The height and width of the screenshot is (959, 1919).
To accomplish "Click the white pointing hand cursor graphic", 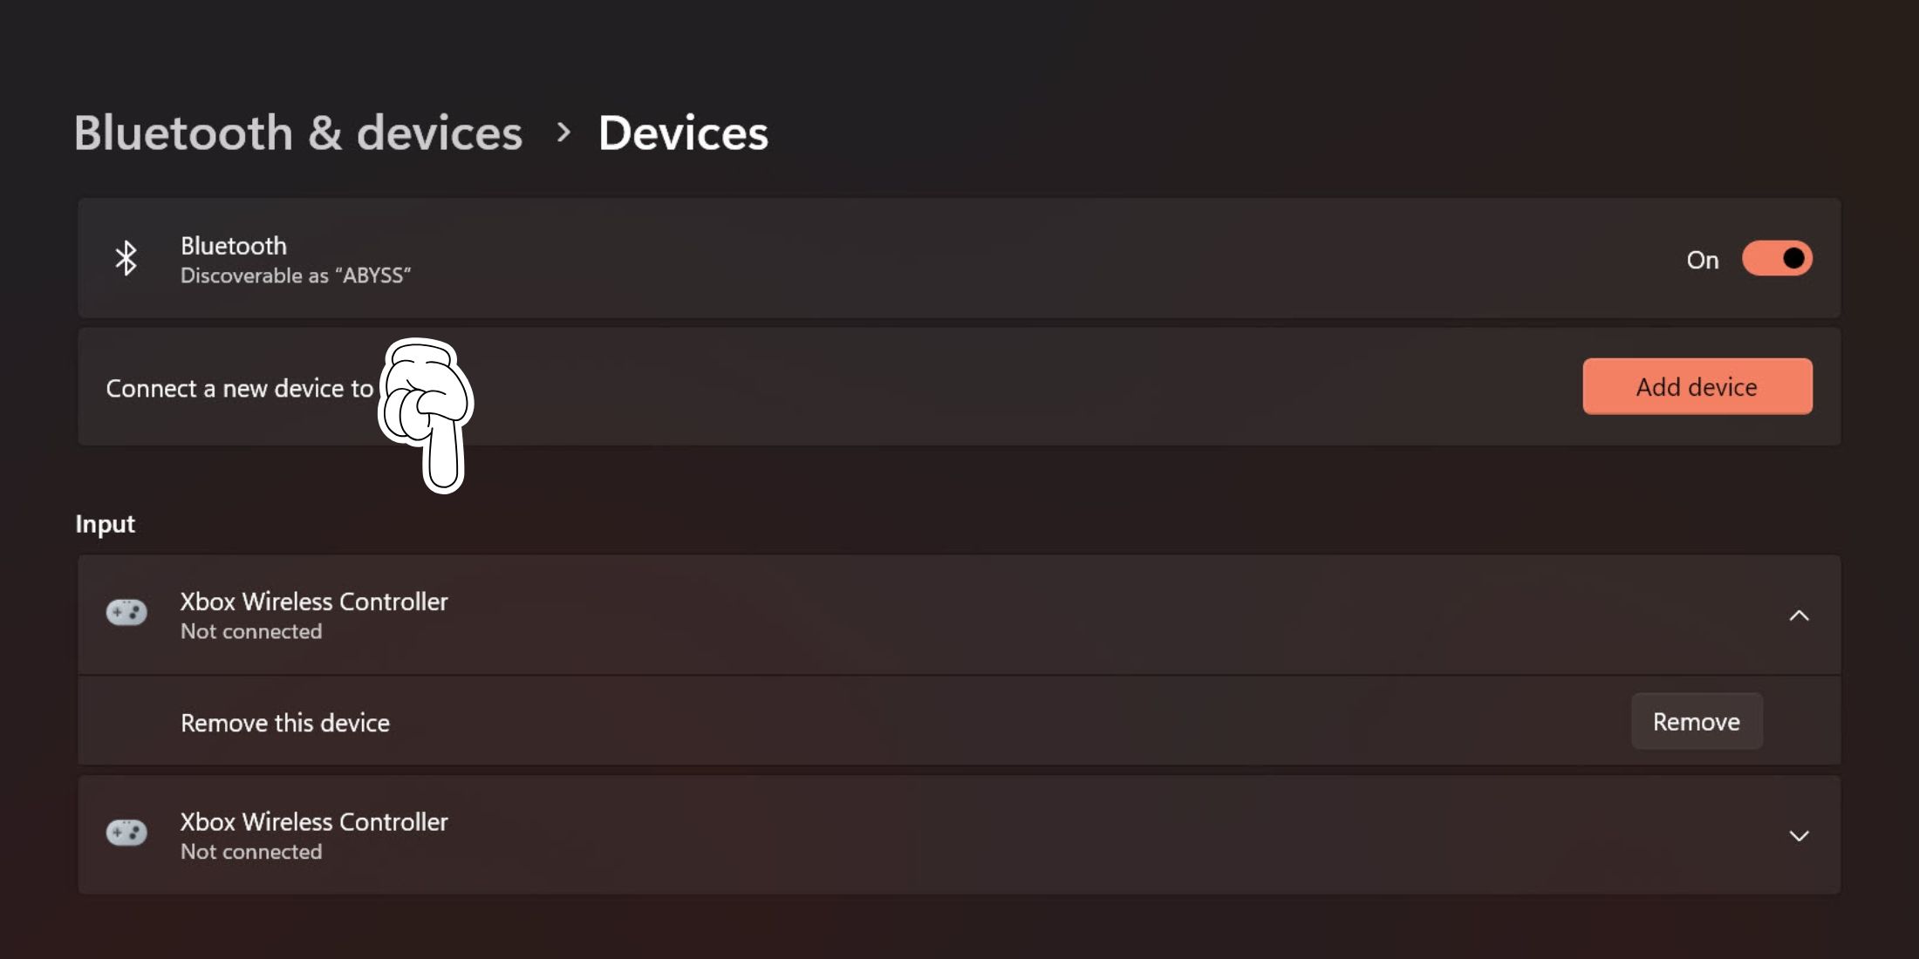I will [427, 411].
